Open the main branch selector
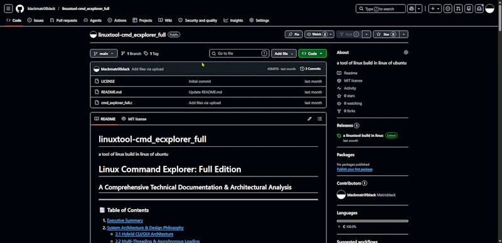This screenshot has height=243, width=502. 104,53
